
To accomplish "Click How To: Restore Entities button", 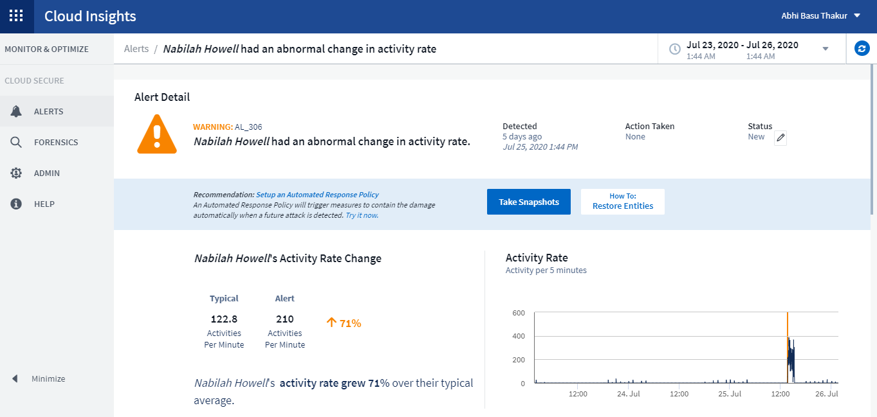I will pyautogui.click(x=622, y=202).
